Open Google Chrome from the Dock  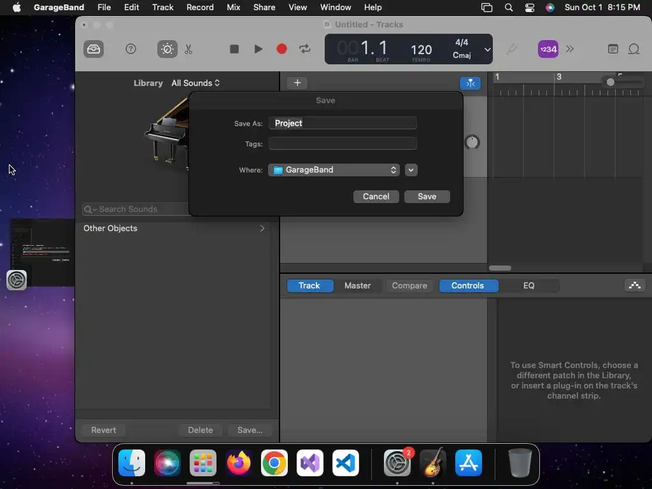274,463
